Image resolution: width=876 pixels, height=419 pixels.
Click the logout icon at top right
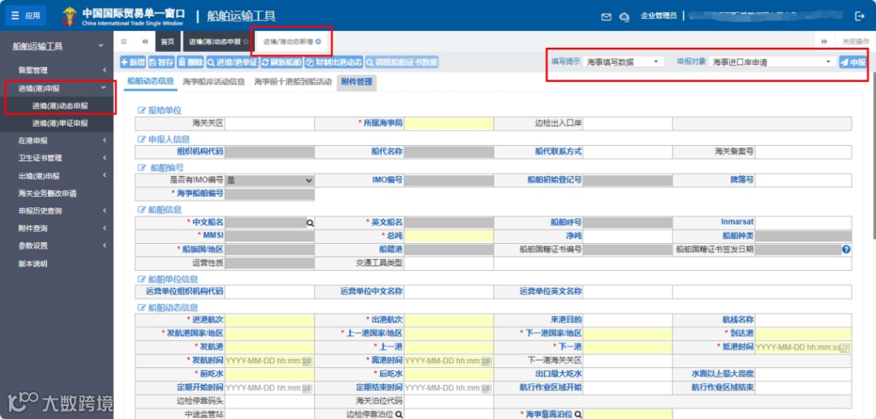click(x=859, y=16)
